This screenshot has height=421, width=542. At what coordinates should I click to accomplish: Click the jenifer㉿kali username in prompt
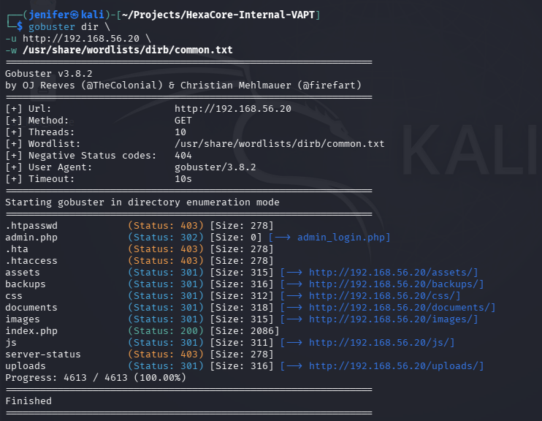[x=66, y=15]
